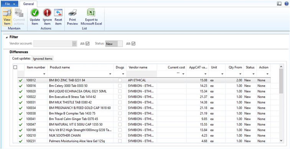Screen dimensions: 290x149
Task: Select row Palmers Moisturising Aloe Vera Gel
Action: 145,141
